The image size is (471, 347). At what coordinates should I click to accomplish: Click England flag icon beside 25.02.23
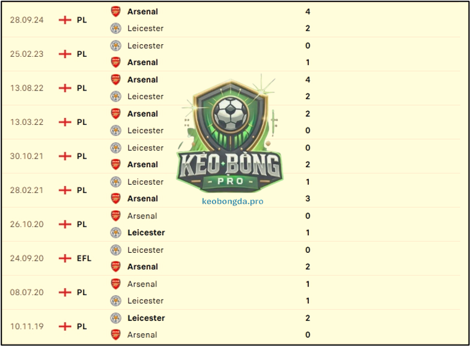tap(65, 54)
